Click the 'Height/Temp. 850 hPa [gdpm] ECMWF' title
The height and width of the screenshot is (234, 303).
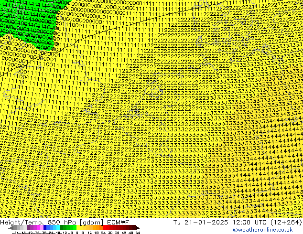pyautogui.click(x=65, y=222)
